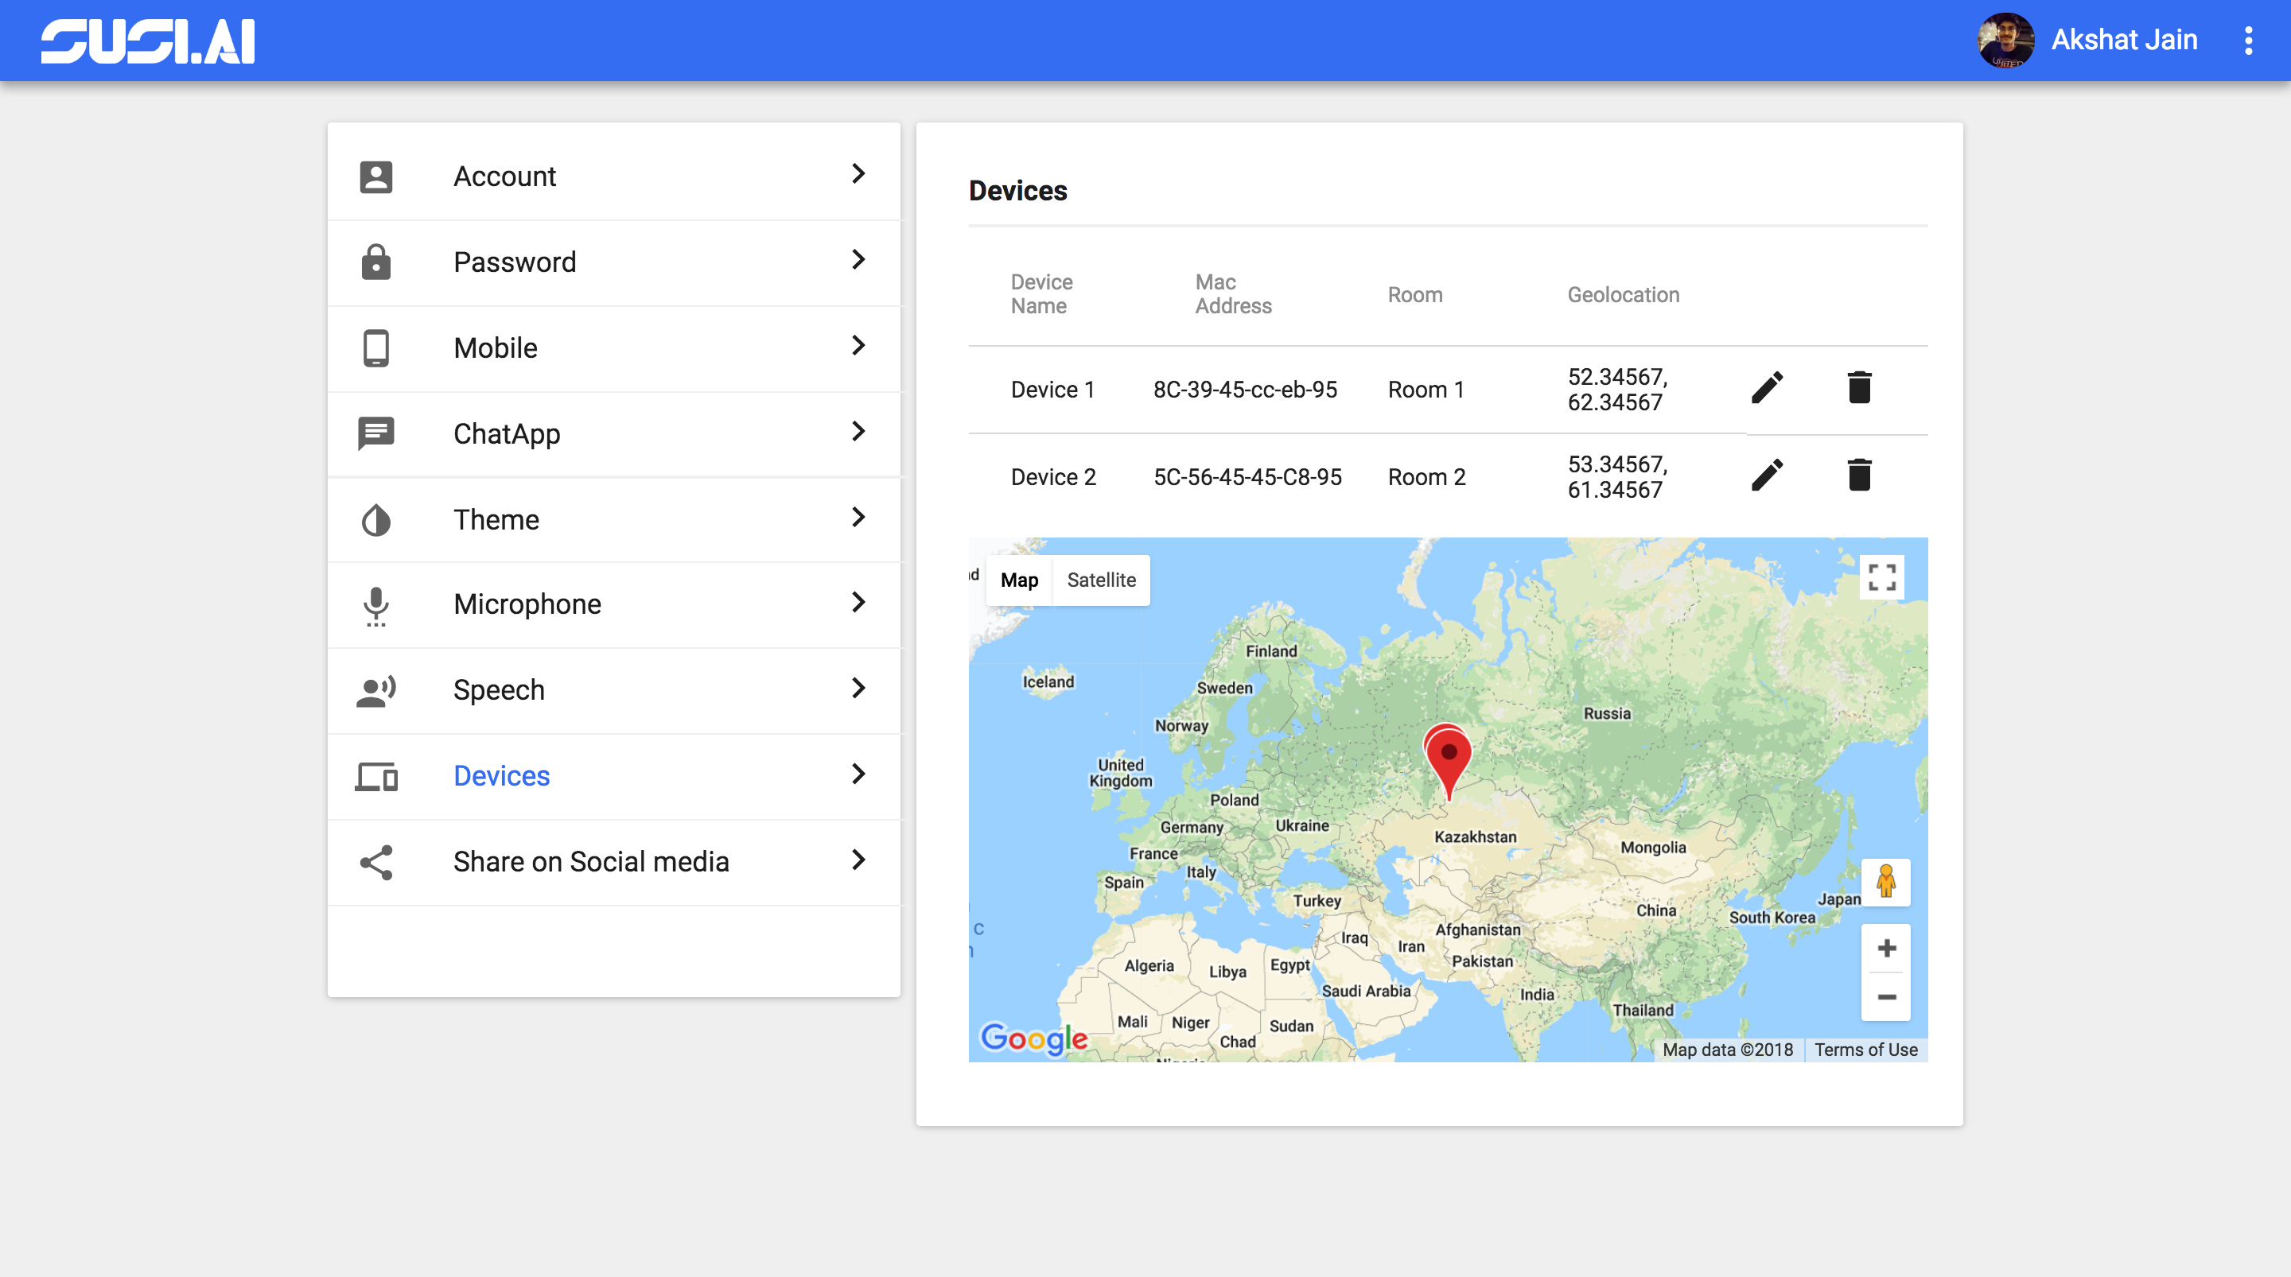This screenshot has height=1277, width=2291.
Task: Delete Device 2 using trash icon
Action: point(1859,475)
